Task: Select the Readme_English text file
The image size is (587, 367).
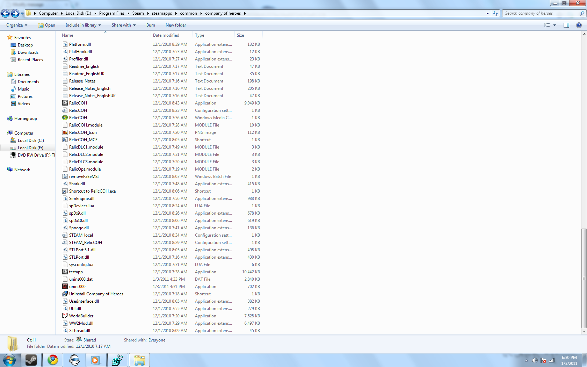Action: click(84, 66)
